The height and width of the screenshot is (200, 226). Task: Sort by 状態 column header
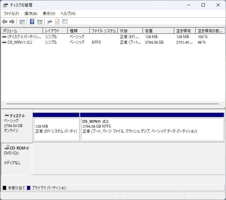[x=130, y=31]
